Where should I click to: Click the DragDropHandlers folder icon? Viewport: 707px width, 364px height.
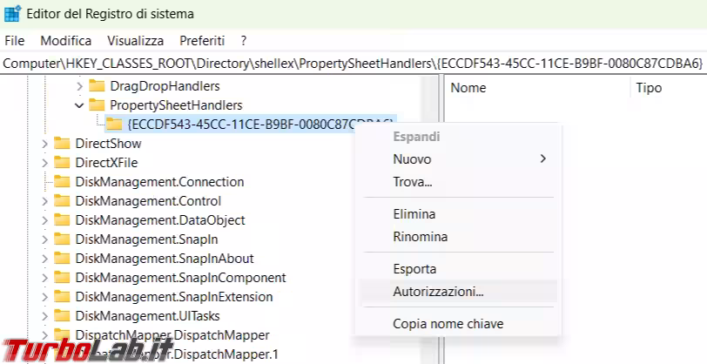(97, 85)
